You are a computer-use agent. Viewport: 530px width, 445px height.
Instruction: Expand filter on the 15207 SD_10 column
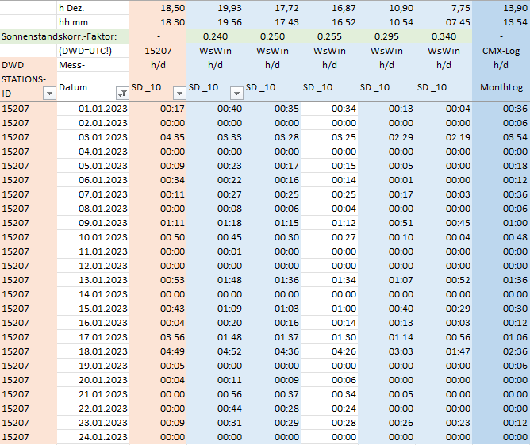pos(179,93)
